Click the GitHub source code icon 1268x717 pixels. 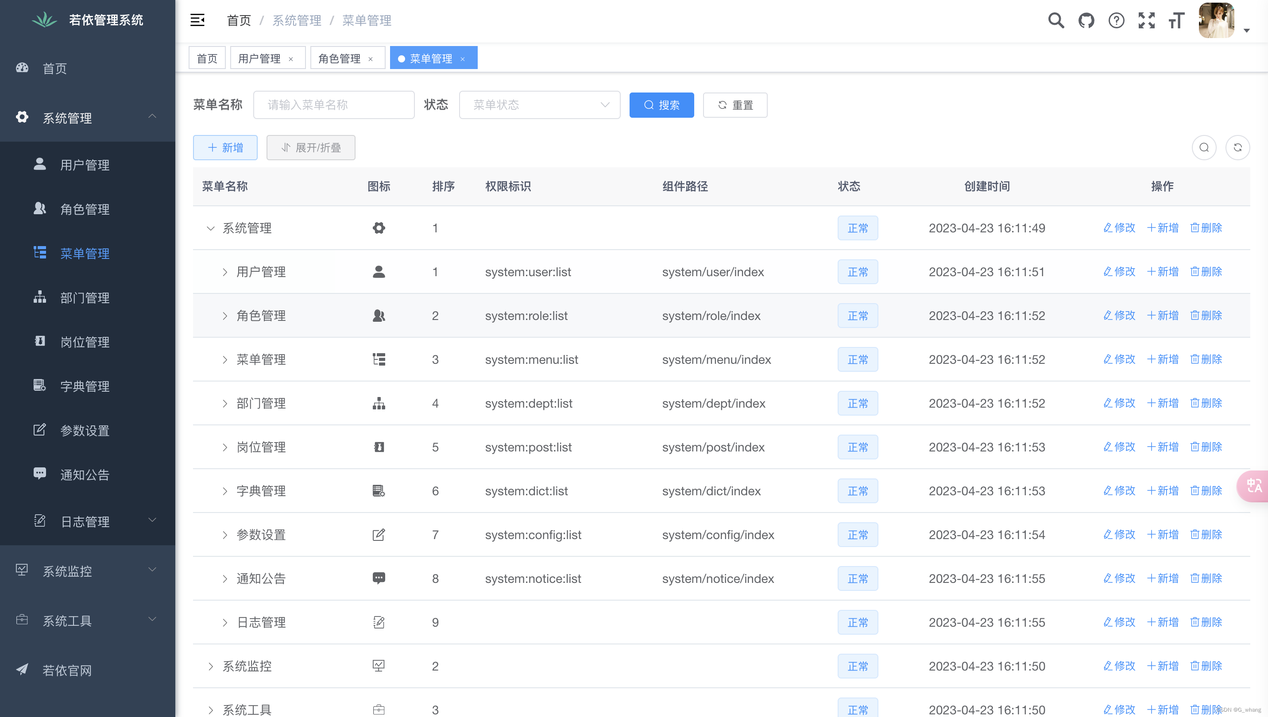click(x=1086, y=21)
